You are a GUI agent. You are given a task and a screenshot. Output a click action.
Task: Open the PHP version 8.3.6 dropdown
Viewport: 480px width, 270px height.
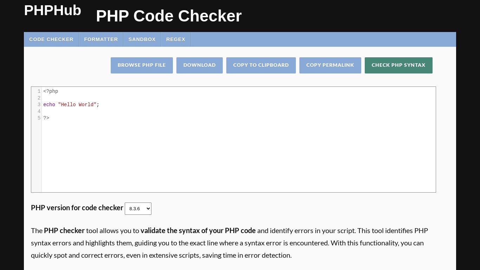[138, 208]
